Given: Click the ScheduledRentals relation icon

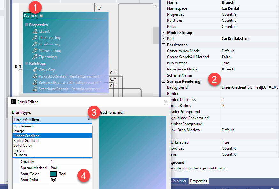Looking at the screenshot, I should pos(35,89).
